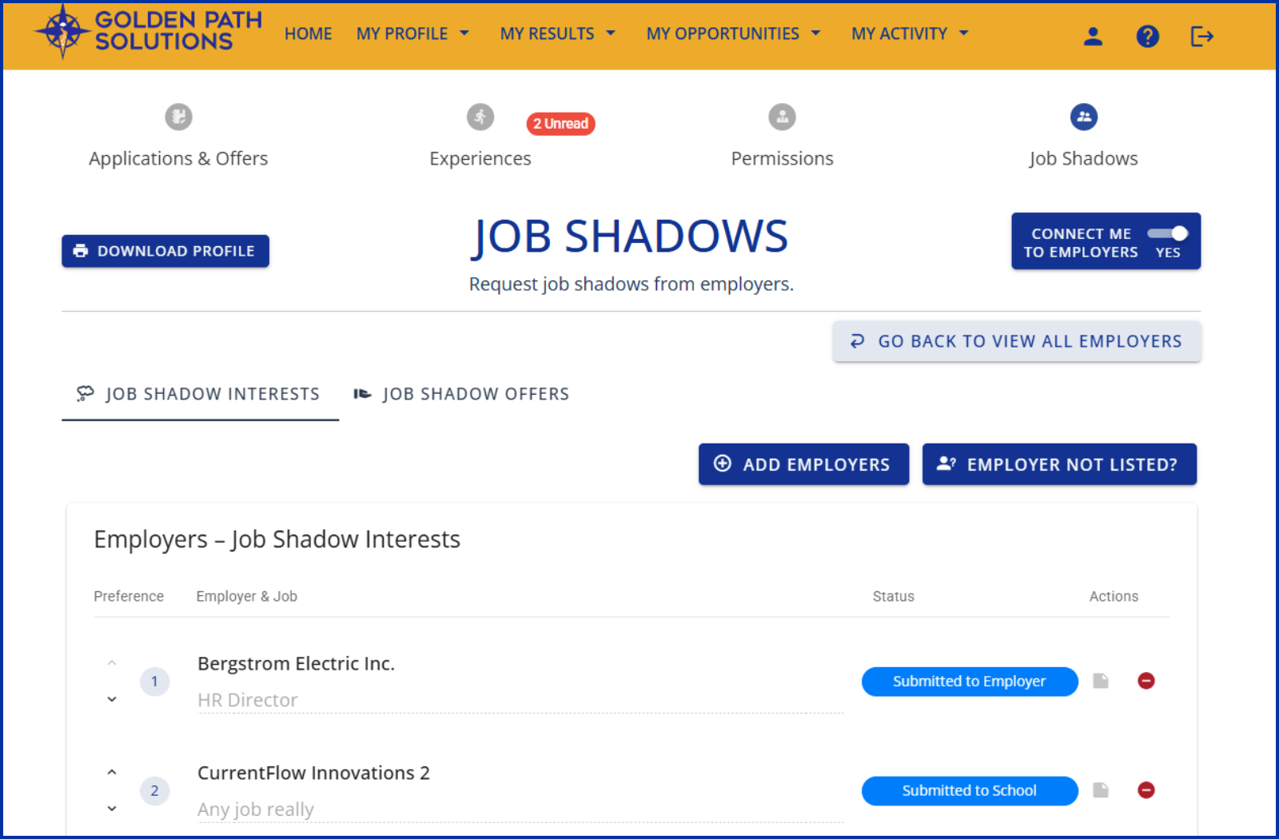Click the 2 Unread badge

click(x=560, y=124)
